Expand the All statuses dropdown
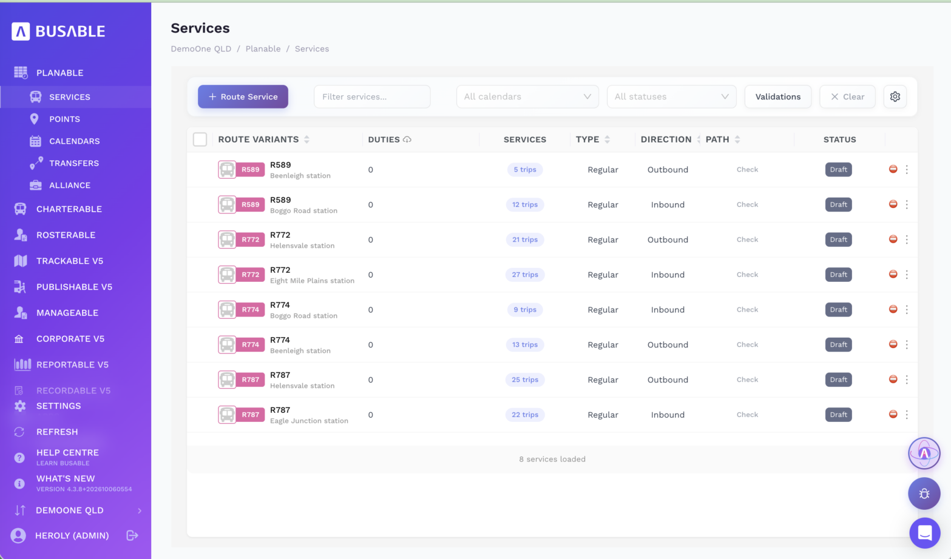Screen dimensions: 951x559 (x=671, y=96)
